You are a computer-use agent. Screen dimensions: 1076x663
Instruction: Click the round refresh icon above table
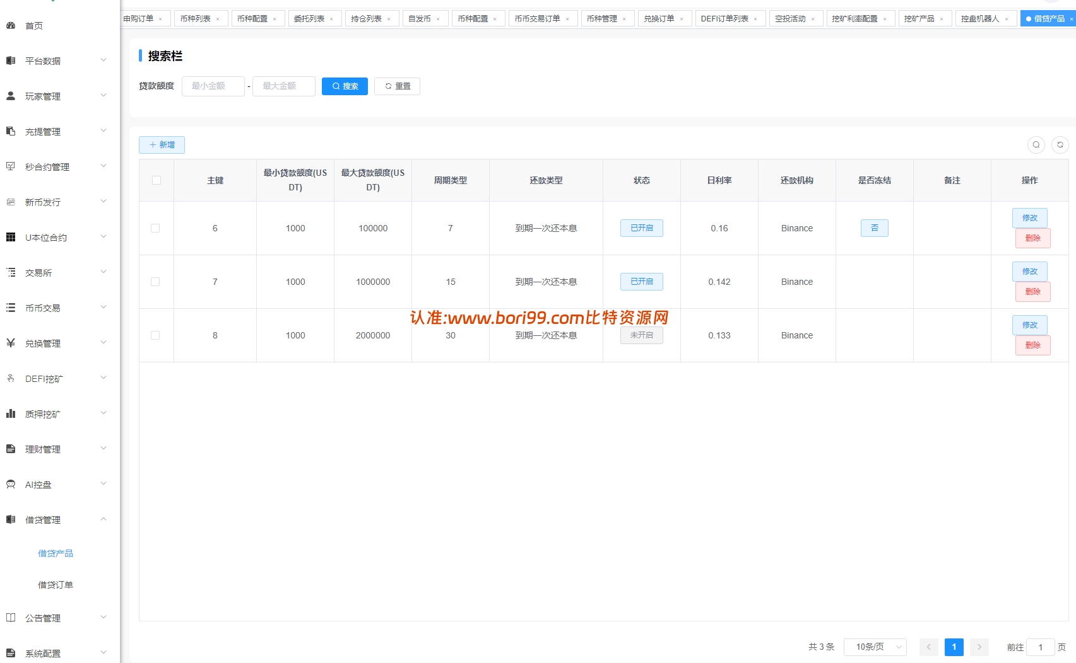tap(1060, 145)
